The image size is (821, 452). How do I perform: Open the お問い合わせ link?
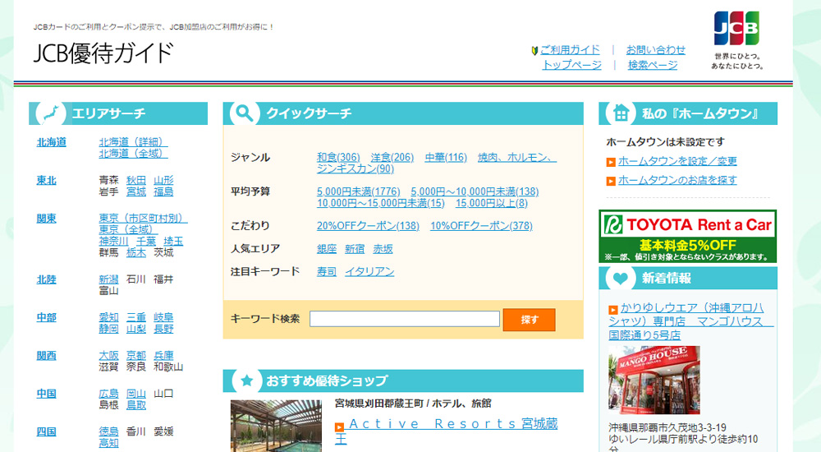[655, 50]
